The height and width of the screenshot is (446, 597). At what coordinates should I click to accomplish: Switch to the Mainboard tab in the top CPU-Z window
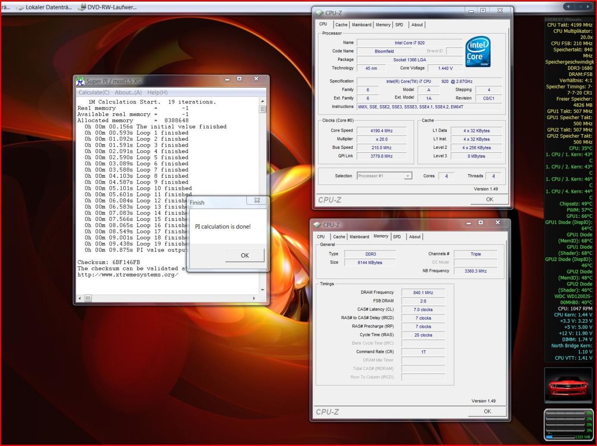click(x=361, y=25)
